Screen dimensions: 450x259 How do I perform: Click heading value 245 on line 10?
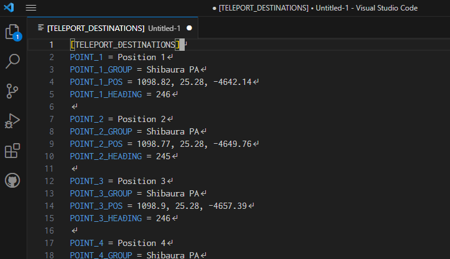click(x=163, y=156)
